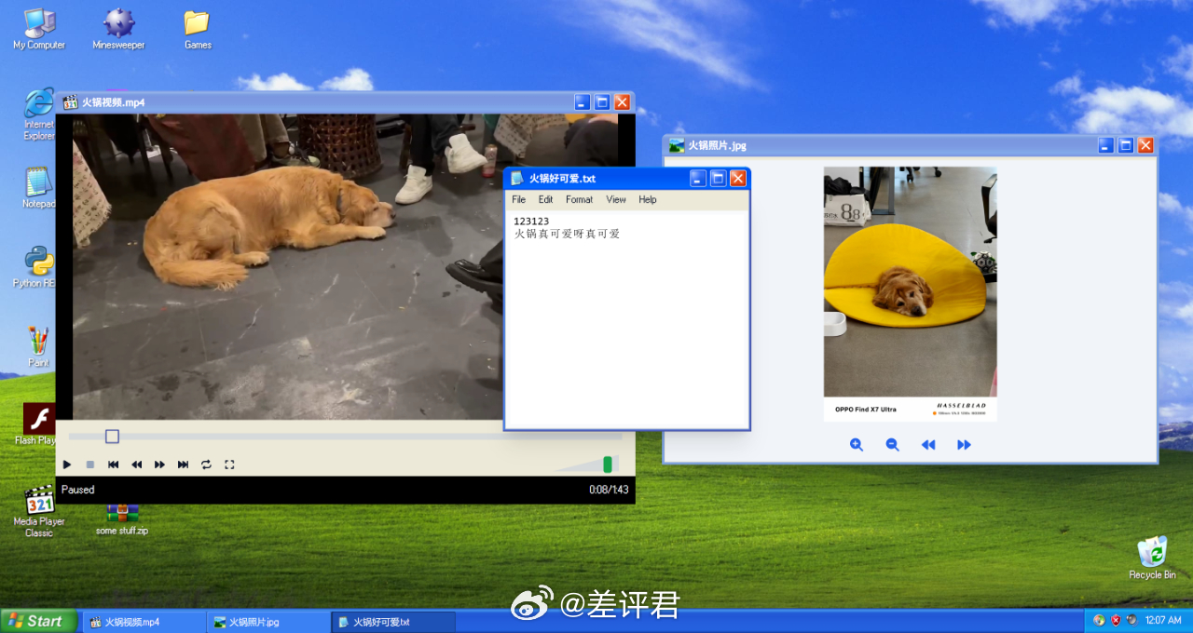Launch the Paint desktop icon
The image size is (1193, 633).
39,346
